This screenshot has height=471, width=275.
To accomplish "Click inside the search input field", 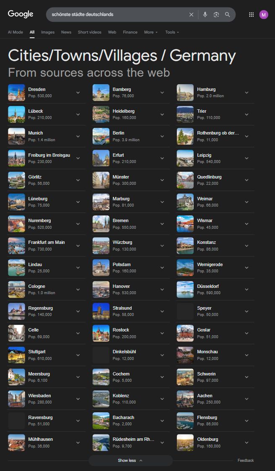I will (117, 15).
